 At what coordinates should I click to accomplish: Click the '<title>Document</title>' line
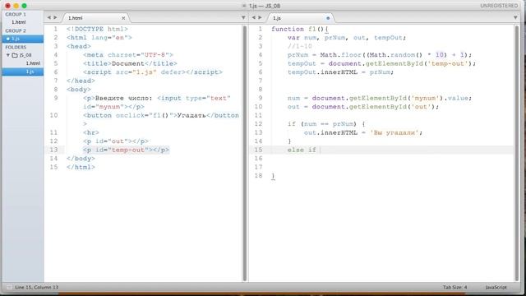click(x=130, y=63)
